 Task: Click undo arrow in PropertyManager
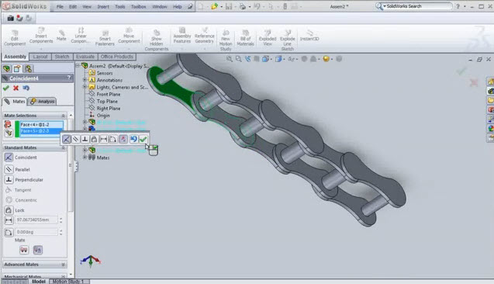click(26, 88)
